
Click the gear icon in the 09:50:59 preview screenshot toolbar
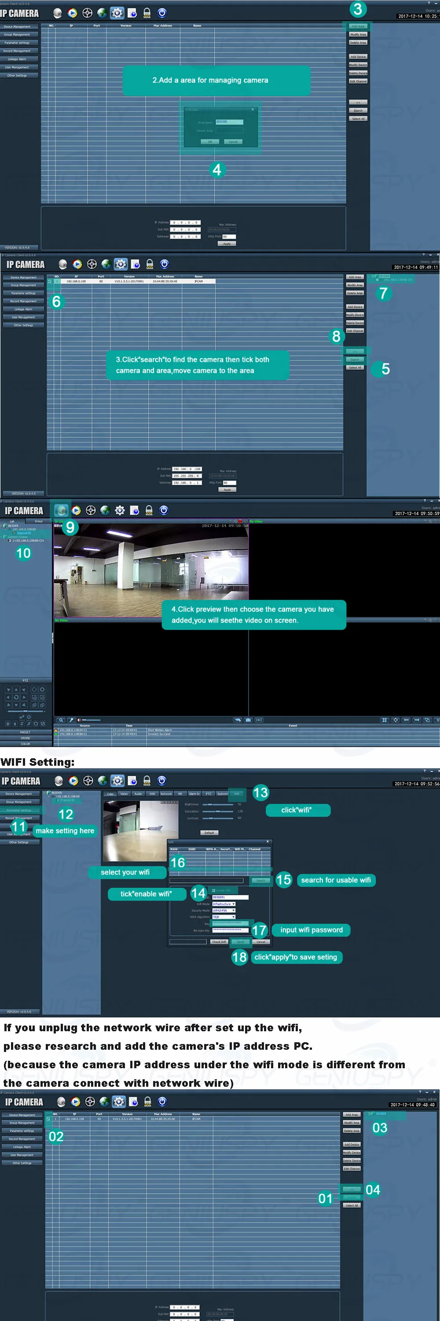[120, 510]
